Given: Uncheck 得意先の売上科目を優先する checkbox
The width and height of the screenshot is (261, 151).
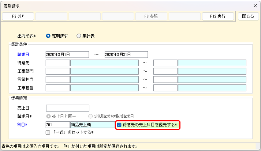Looking at the screenshot, I should click(x=119, y=125).
